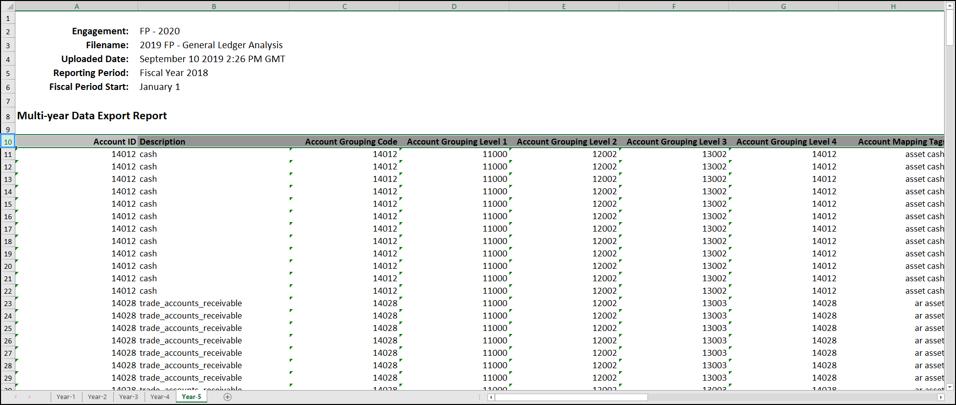Click previous sheet navigation arrow

[x=16, y=397]
